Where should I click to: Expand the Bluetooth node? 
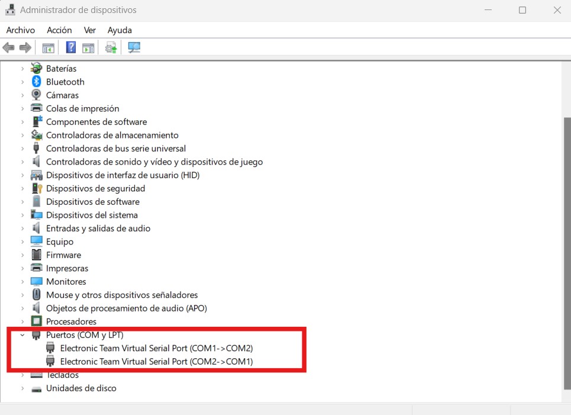[22, 82]
